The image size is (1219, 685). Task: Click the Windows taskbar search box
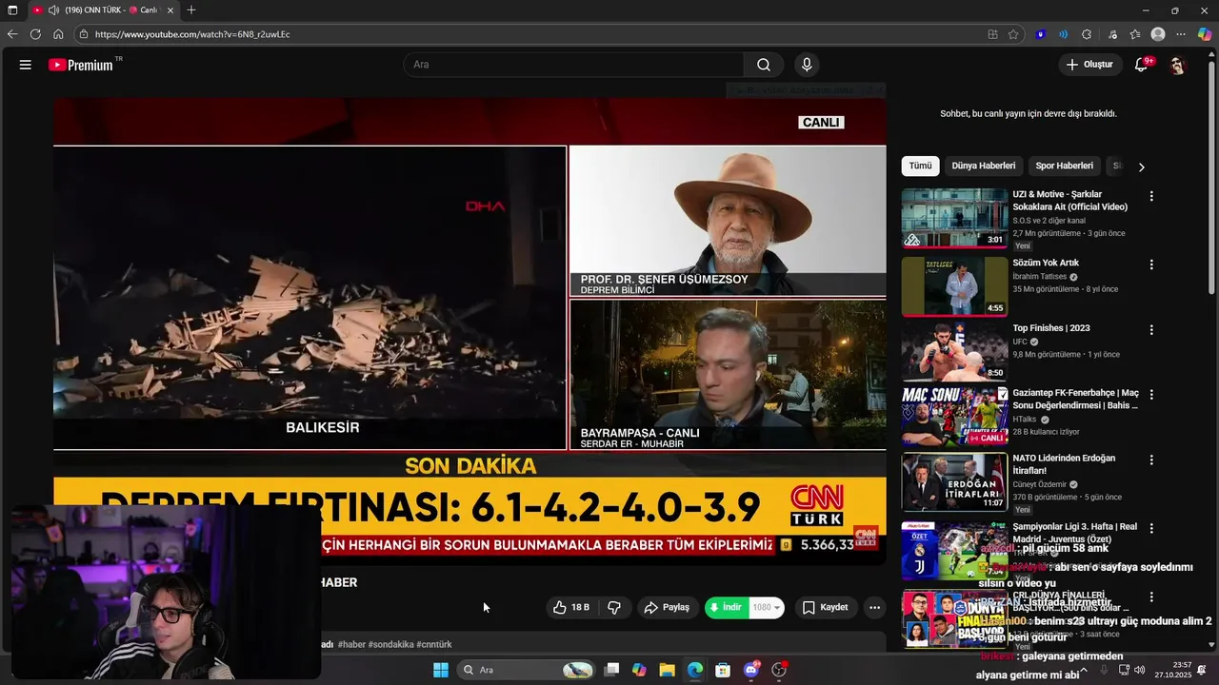527,670
